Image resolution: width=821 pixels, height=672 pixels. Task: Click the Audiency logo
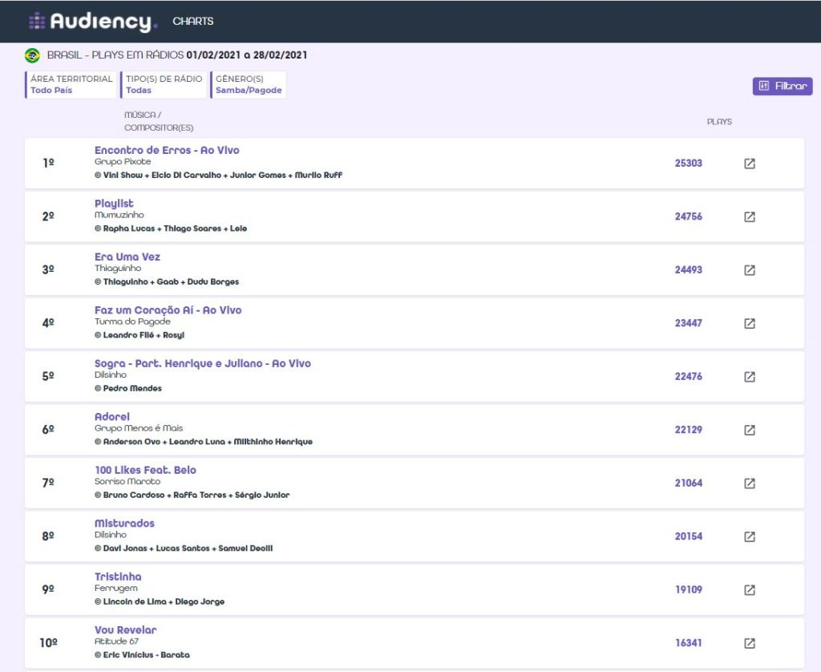click(93, 22)
